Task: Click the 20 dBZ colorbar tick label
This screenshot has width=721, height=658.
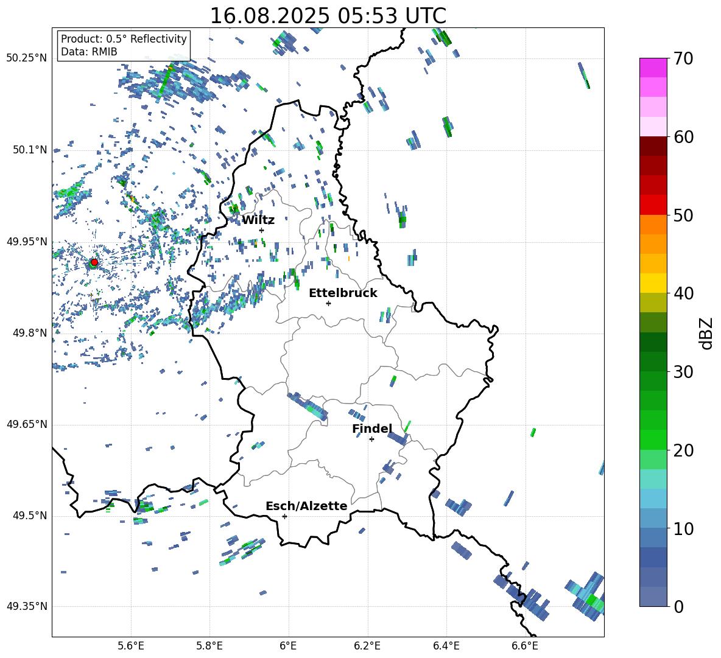Action: [683, 450]
